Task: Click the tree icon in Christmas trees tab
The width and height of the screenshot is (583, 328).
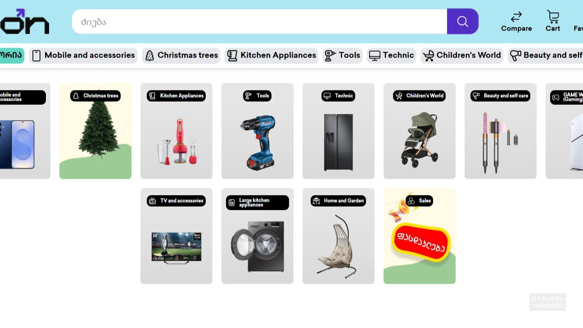Action: click(x=149, y=55)
